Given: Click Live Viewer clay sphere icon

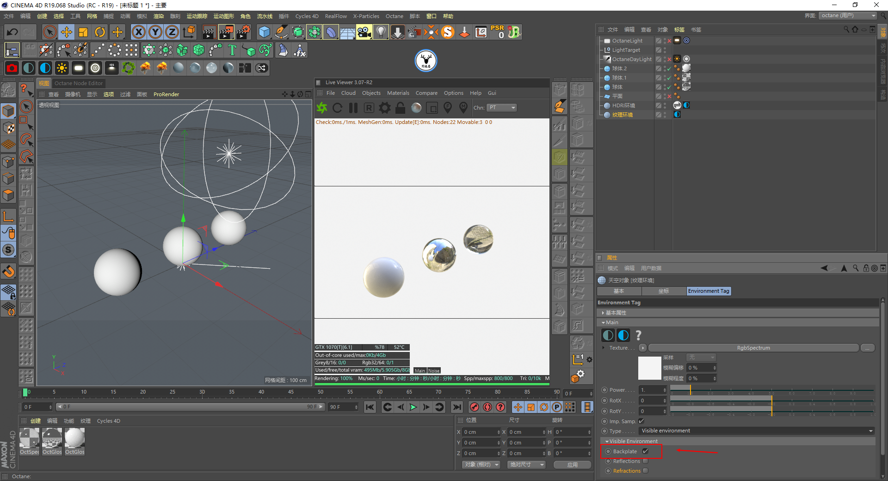Looking at the screenshot, I should [x=416, y=108].
